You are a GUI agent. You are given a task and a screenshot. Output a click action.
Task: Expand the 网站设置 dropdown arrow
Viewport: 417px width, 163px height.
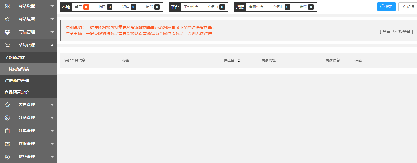[x=52, y=6]
